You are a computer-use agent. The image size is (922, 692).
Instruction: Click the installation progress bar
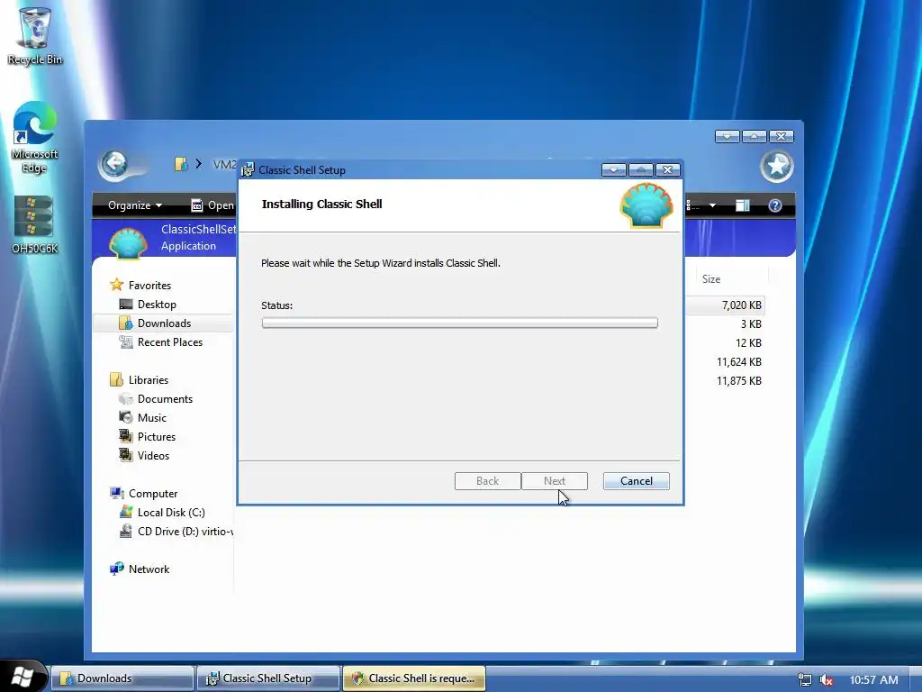click(460, 323)
